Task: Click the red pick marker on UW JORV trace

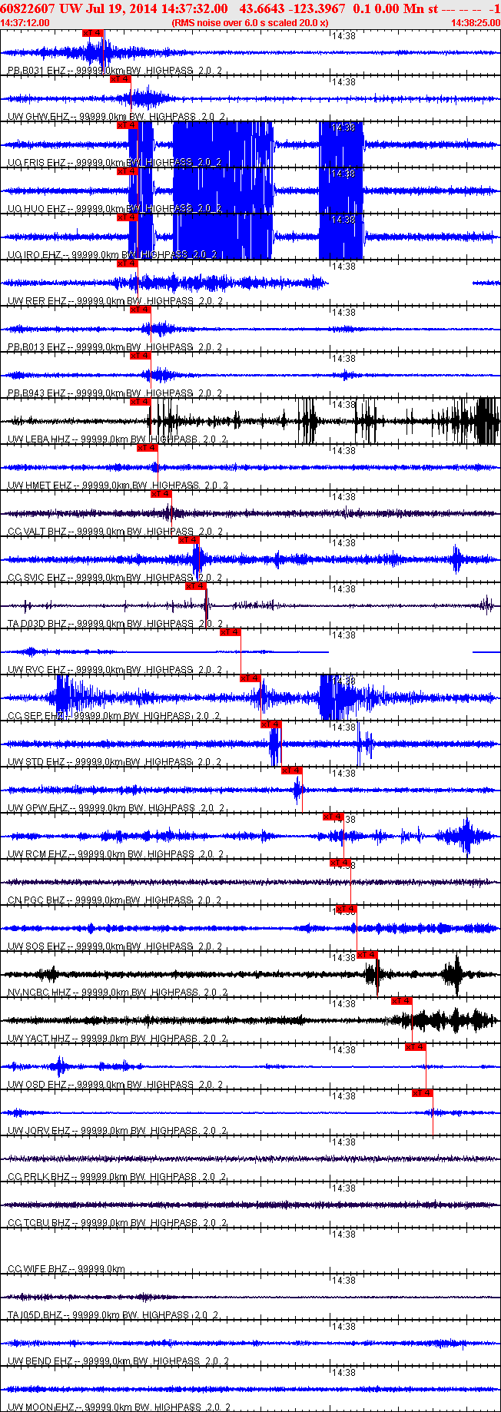Action: pos(423,1093)
